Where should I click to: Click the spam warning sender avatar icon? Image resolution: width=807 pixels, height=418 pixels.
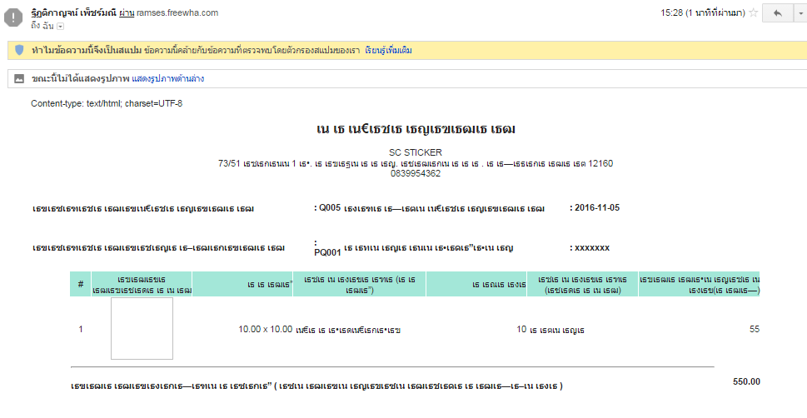pos(12,18)
